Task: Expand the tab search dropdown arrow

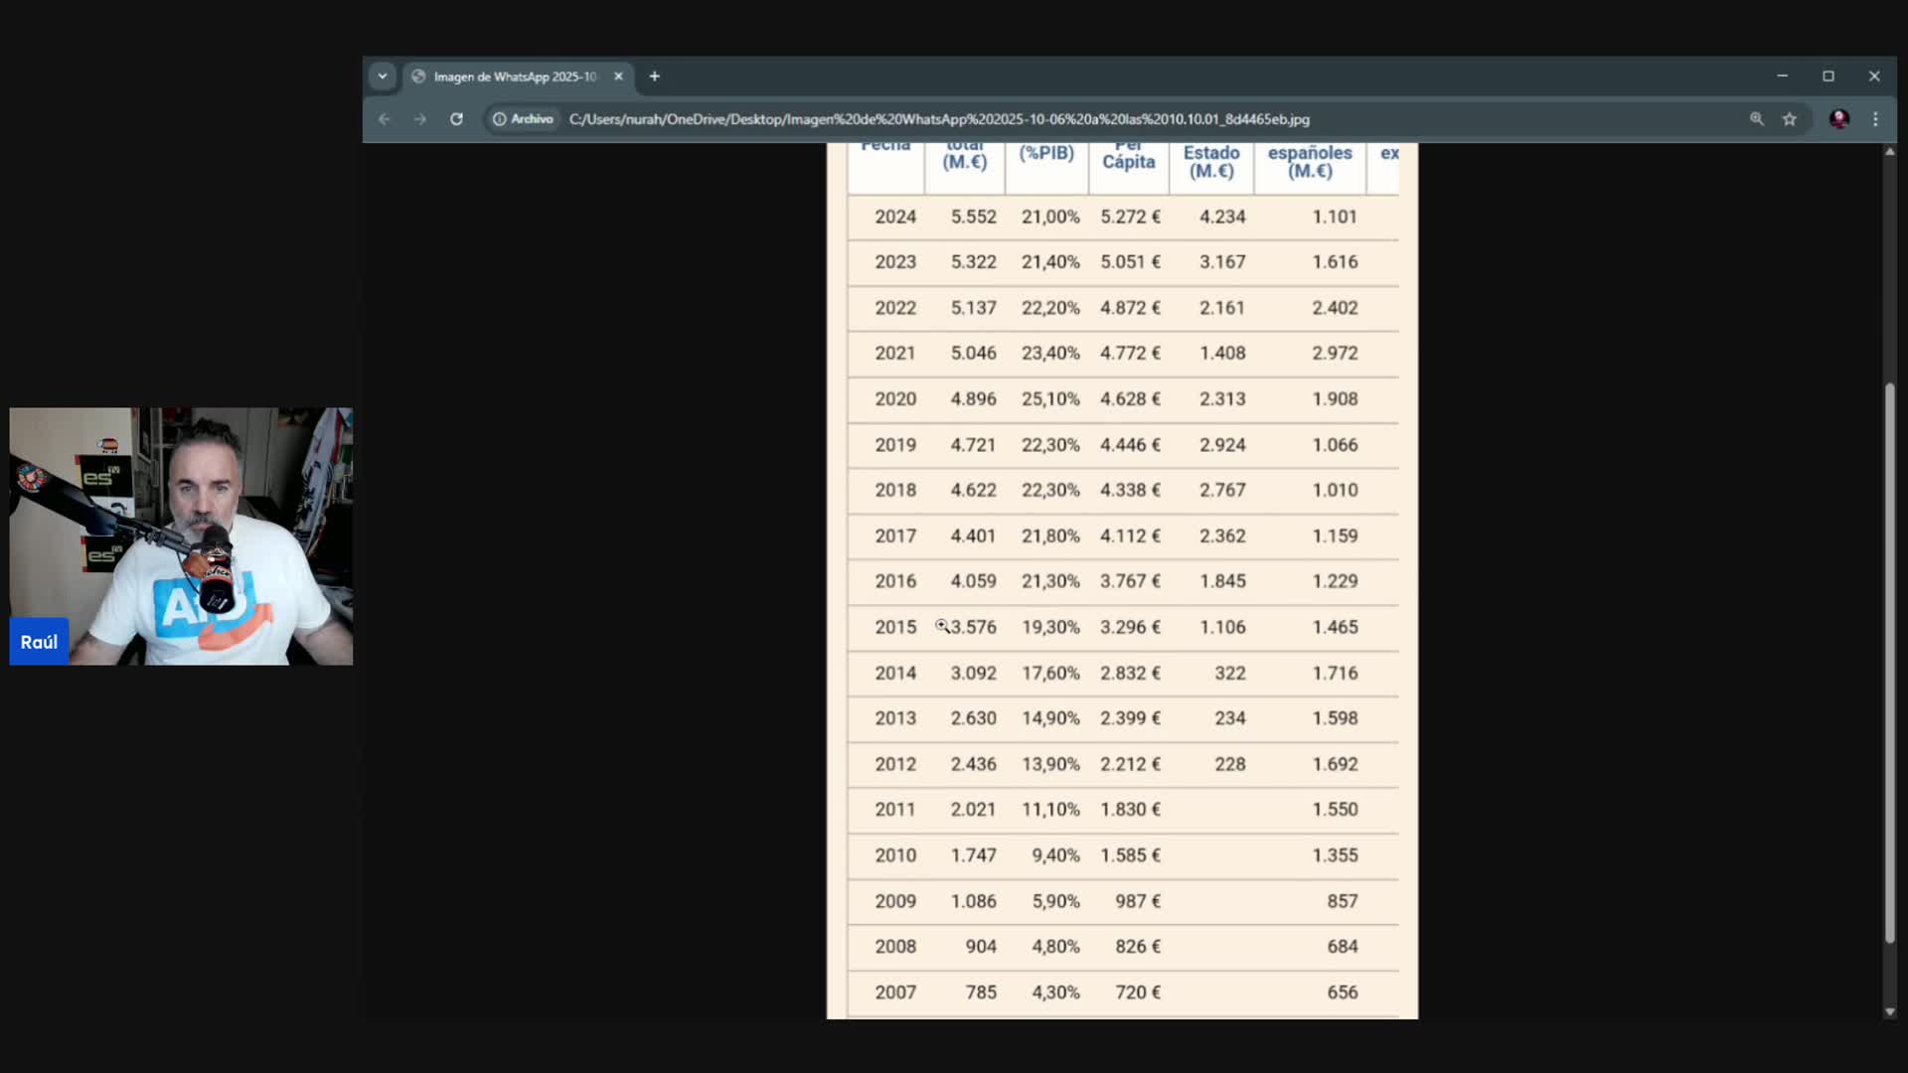Action: point(383,77)
